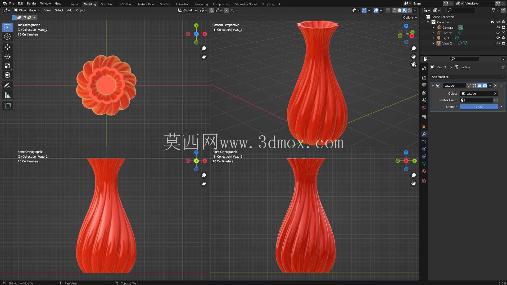
Task: Select the Move tool in the toolbar
Action: click(7, 47)
